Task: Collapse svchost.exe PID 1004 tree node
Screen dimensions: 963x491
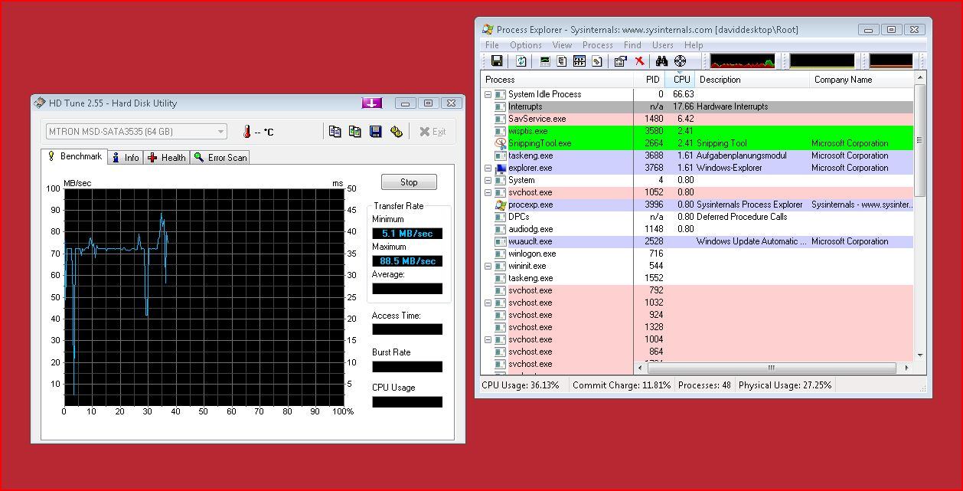Action: (x=488, y=339)
